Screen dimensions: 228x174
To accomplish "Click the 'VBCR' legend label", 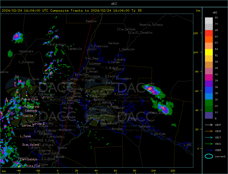I will tap(218, 131).
